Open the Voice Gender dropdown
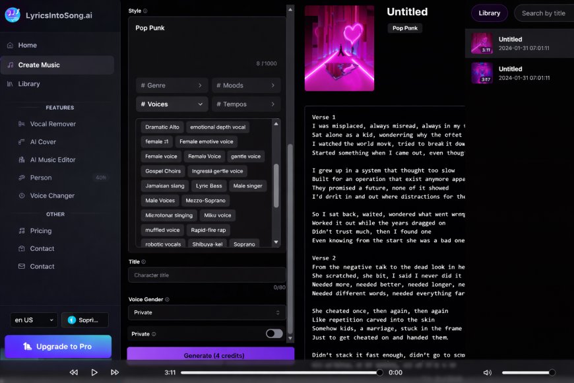574x383 pixels. point(207,312)
